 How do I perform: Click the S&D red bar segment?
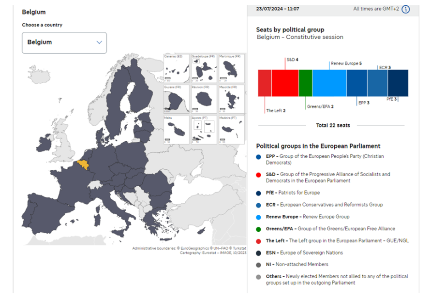point(285,83)
